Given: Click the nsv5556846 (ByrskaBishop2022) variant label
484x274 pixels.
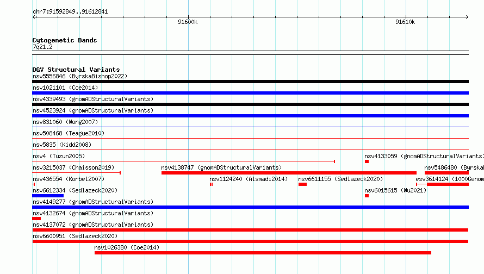Looking at the screenshot, I should tap(80, 76).
